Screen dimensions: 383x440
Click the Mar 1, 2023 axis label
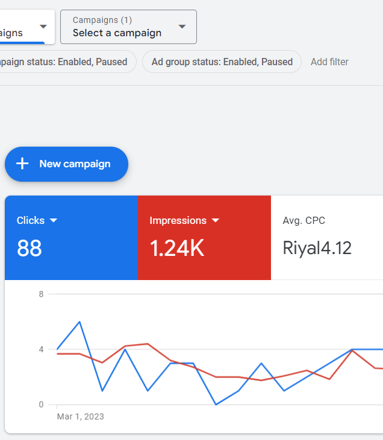tap(80, 416)
